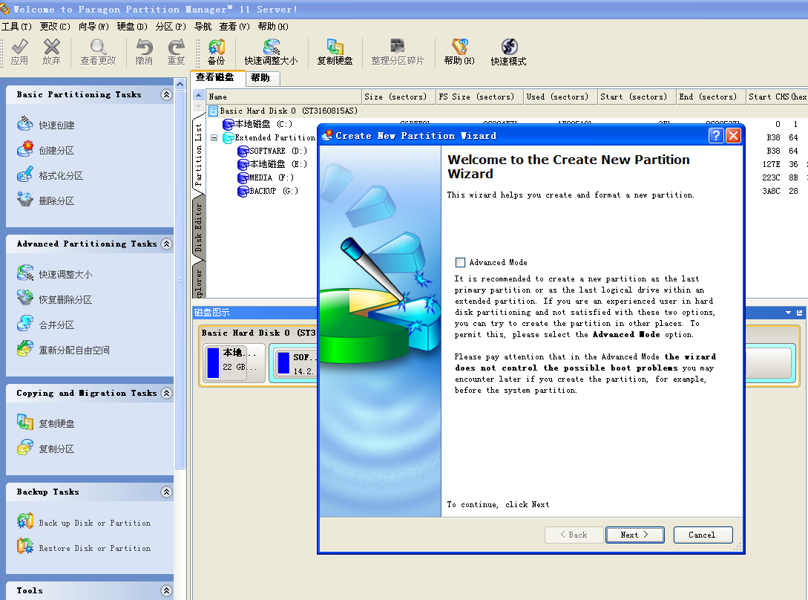Choose 格式化分区 in the sidebar
The height and width of the screenshot is (600, 808).
point(61,176)
